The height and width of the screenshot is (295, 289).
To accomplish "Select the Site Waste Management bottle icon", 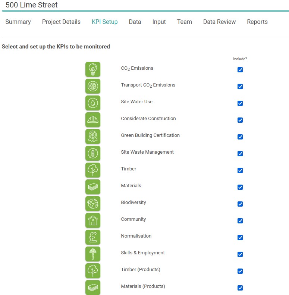I will pos(93,153).
